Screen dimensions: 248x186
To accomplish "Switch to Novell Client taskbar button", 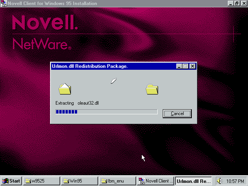I will (x=155, y=181).
